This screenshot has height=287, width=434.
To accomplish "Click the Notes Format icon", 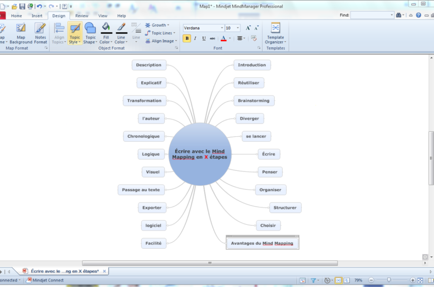I will pos(41,33).
